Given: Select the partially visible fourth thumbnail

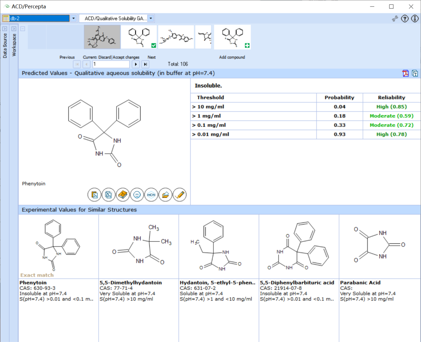Looking at the screenshot, I should 203,37.
